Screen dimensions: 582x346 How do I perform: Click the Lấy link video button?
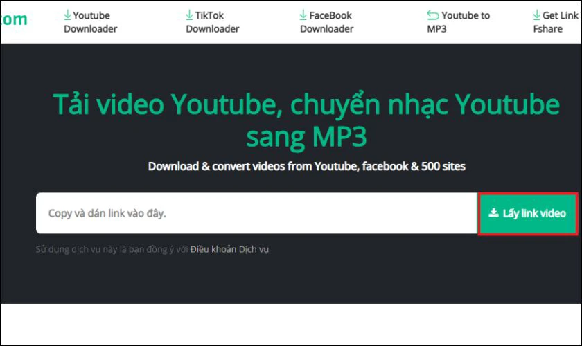(x=527, y=213)
